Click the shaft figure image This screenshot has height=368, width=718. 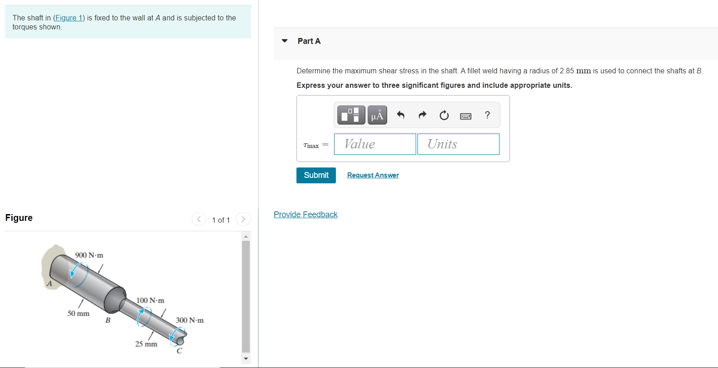pos(122,299)
